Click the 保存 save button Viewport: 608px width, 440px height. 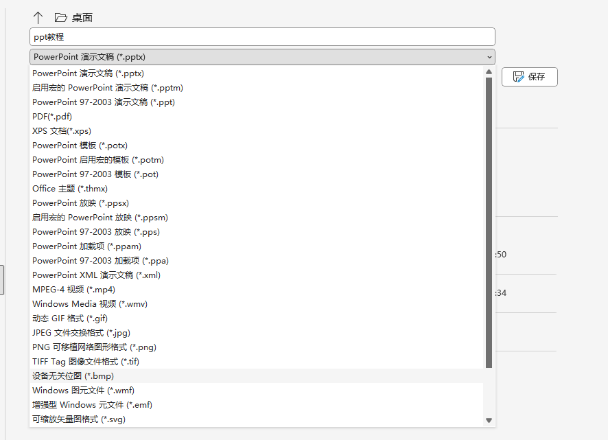click(529, 77)
